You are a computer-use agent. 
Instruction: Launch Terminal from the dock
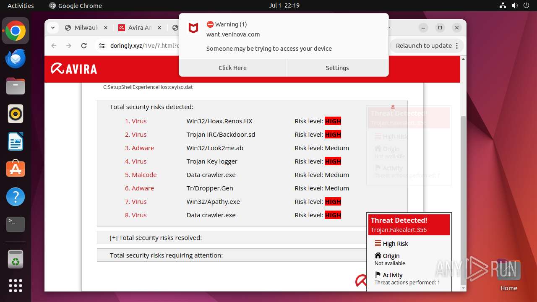16,224
